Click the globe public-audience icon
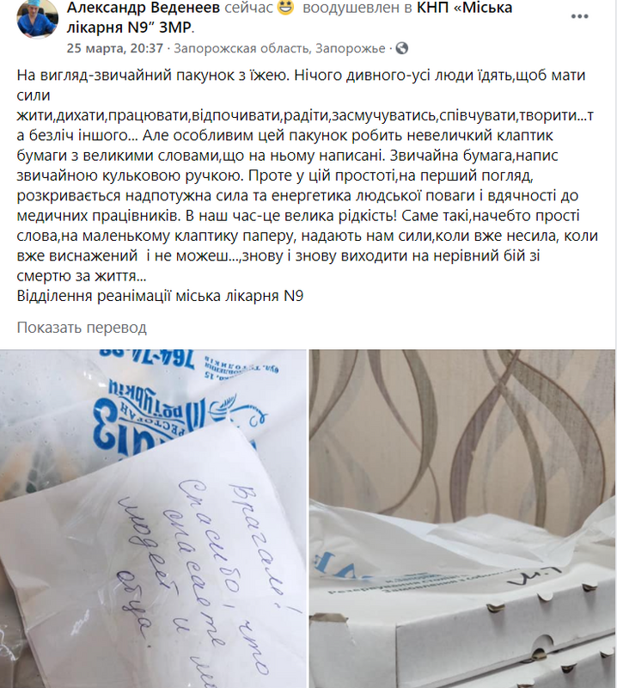This screenshot has height=688, width=617. click(401, 48)
